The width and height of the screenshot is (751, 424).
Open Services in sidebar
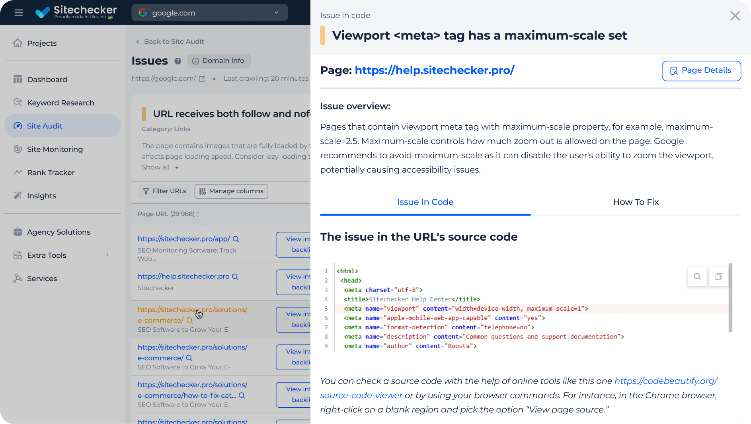click(x=42, y=278)
